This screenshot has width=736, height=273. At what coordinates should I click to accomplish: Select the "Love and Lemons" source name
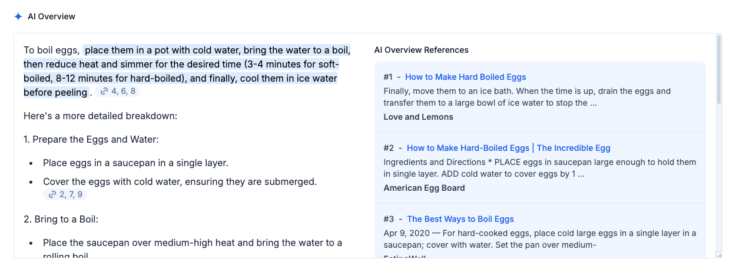[x=418, y=117]
